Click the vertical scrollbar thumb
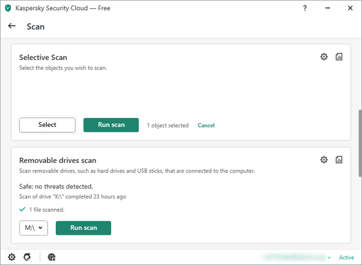 pos(360,143)
